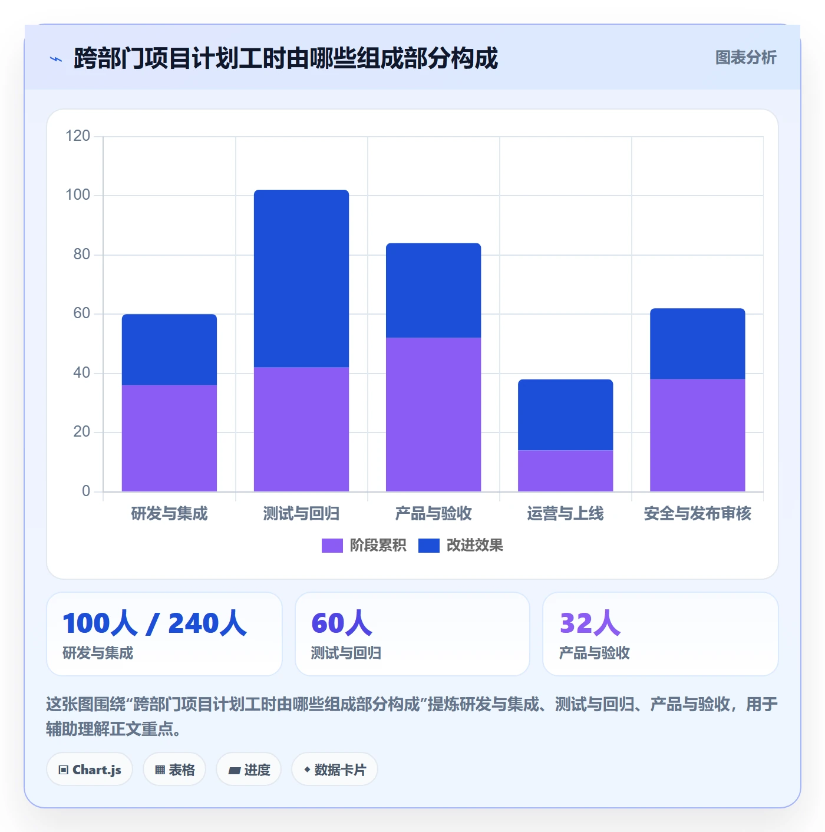Click the purple 产品与验收 bar segment
825x832 pixels.
click(x=433, y=414)
